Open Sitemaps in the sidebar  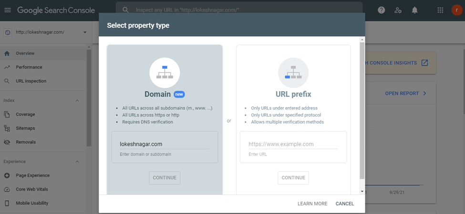tap(43, 128)
